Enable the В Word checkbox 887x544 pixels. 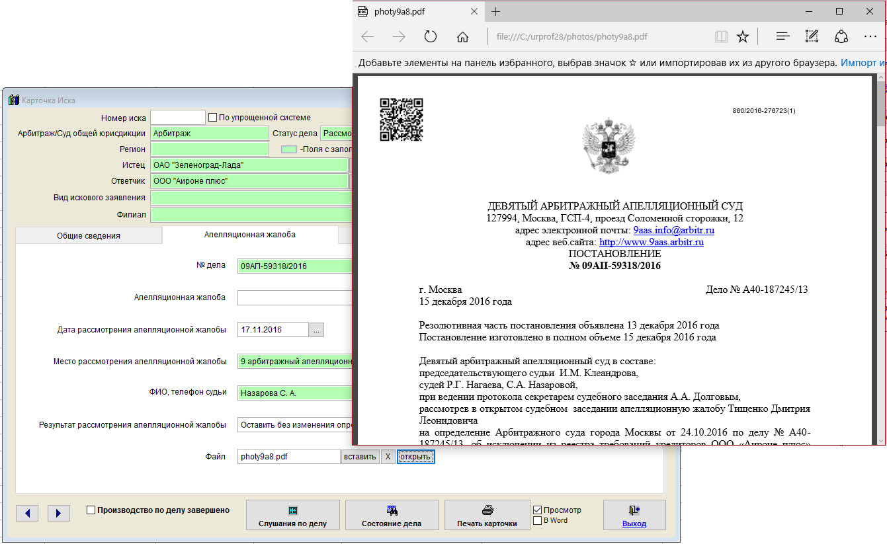pyautogui.click(x=537, y=521)
